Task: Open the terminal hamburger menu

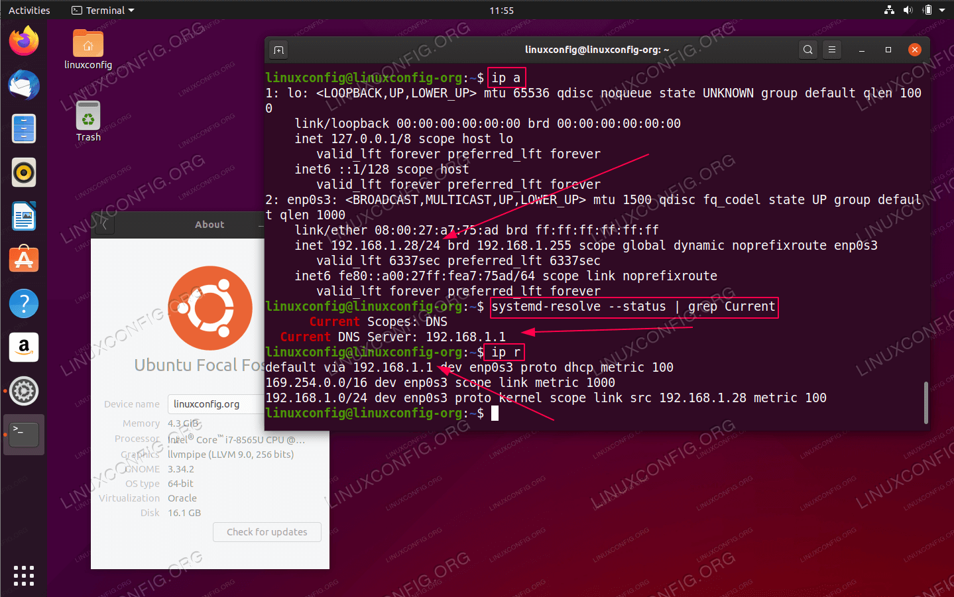Action: point(832,50)
